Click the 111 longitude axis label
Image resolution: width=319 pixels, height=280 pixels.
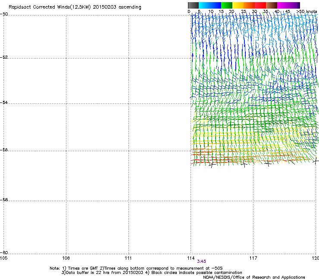(128, 258)
